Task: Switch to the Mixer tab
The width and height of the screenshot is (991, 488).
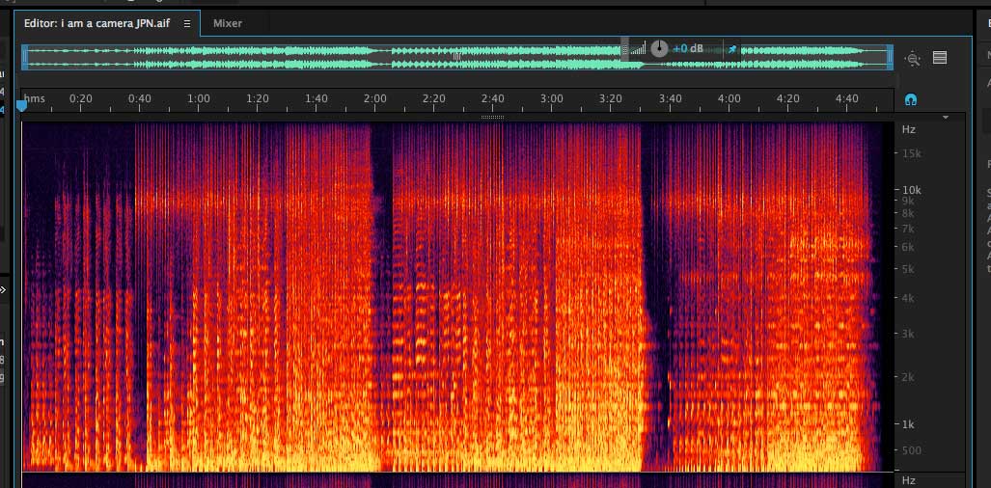Action: (228, 23)
